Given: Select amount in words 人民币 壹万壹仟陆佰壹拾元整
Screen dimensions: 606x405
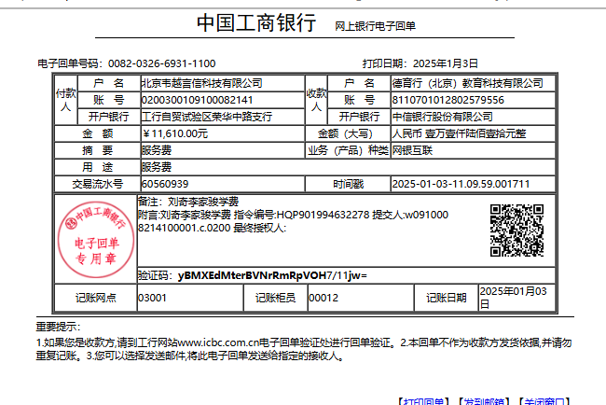Looking at the screenshot, I should point(459,133).
